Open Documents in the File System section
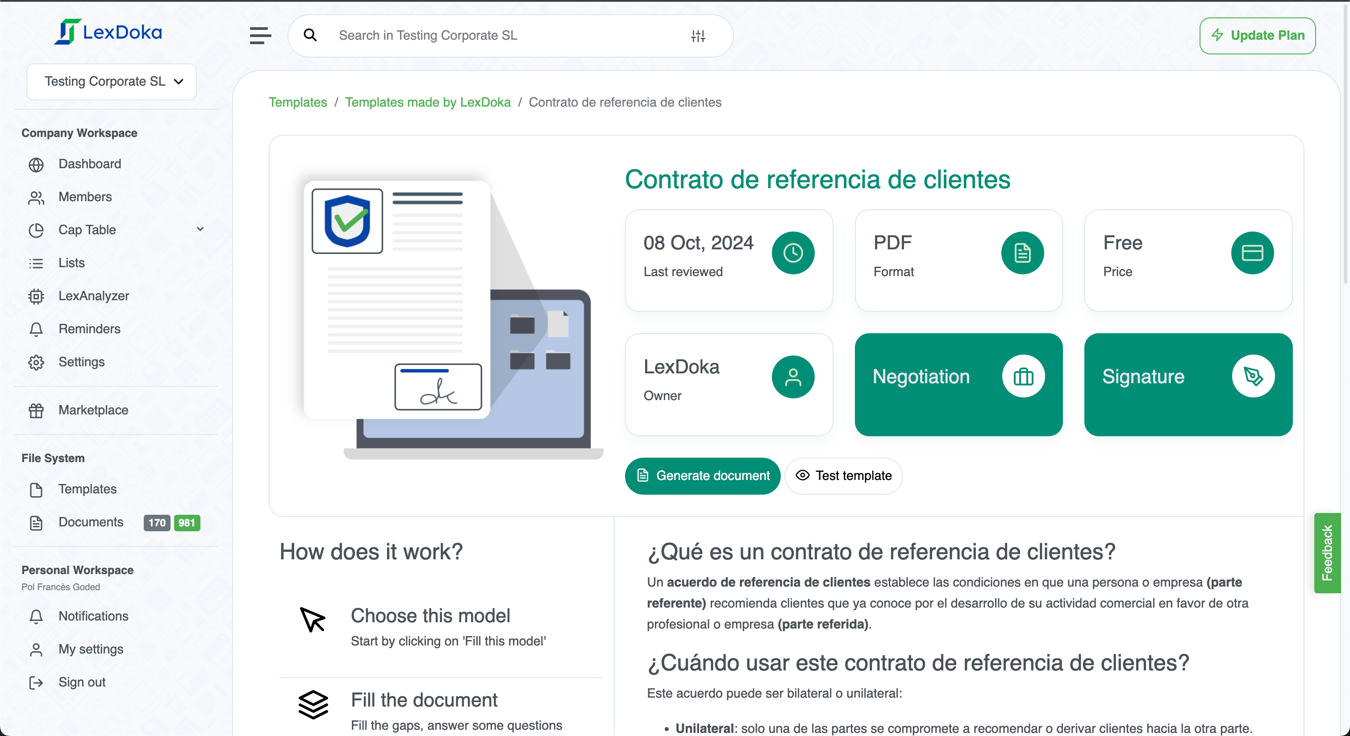 click(x=91, y=522)
